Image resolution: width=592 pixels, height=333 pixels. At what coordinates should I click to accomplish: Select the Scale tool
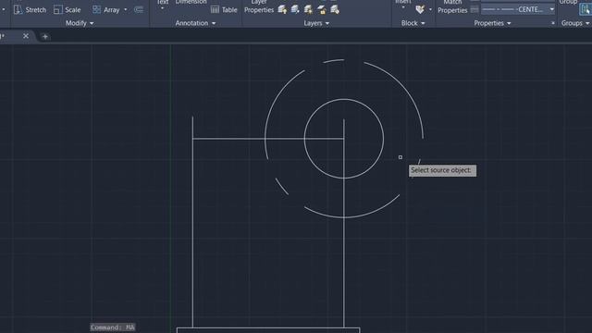(x=68, y=10)
